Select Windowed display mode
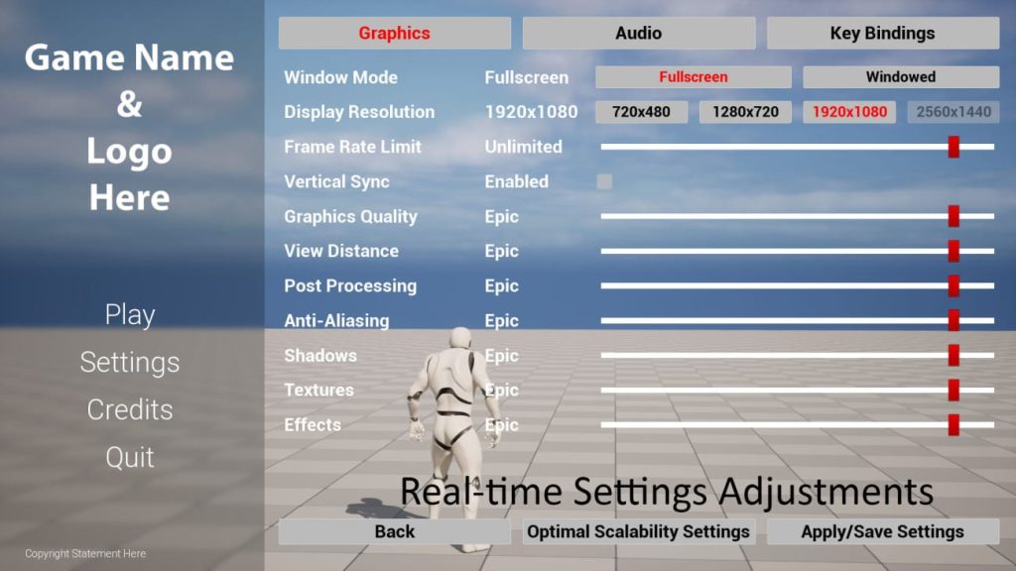1016x571 pixels. click(899, 76)
